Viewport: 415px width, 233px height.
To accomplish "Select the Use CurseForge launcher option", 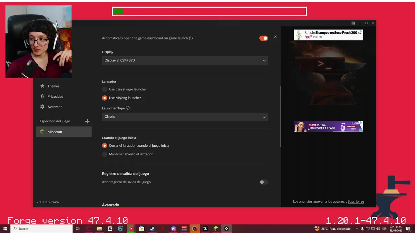I will click(x=124, y=89).
